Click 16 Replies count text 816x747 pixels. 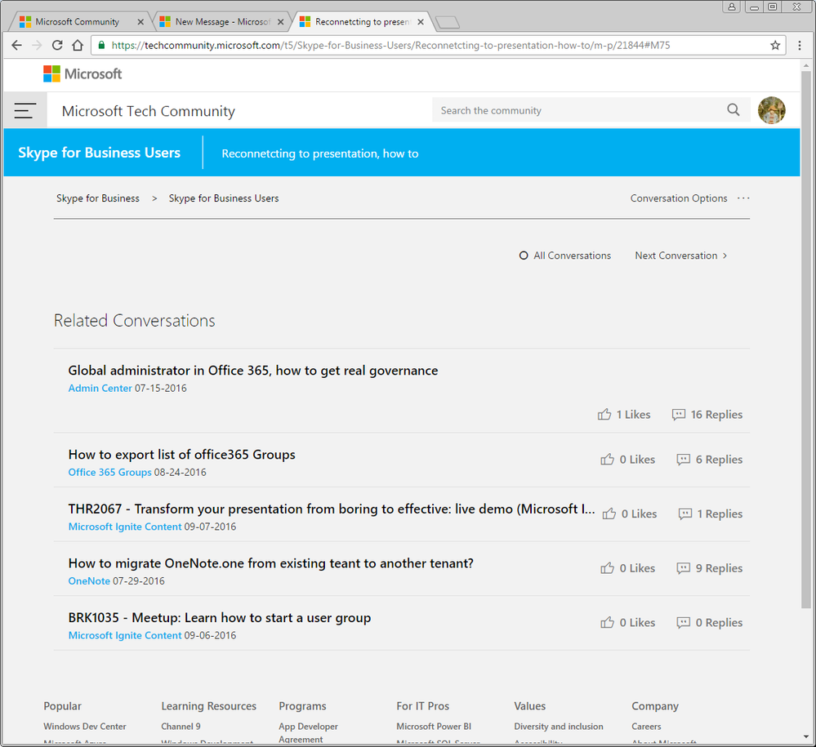(x=716, y=415)
